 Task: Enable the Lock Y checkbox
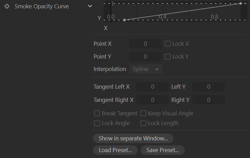(x=168, y=56)
